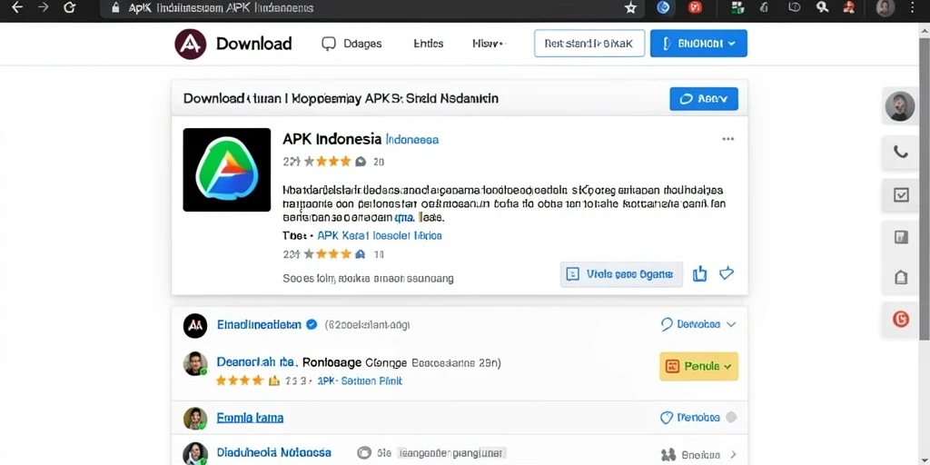Open the Eomla kama link
The image size is (930, 465).
coord(250,418)
